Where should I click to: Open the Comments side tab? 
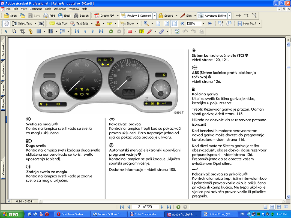tap(3, 168)
